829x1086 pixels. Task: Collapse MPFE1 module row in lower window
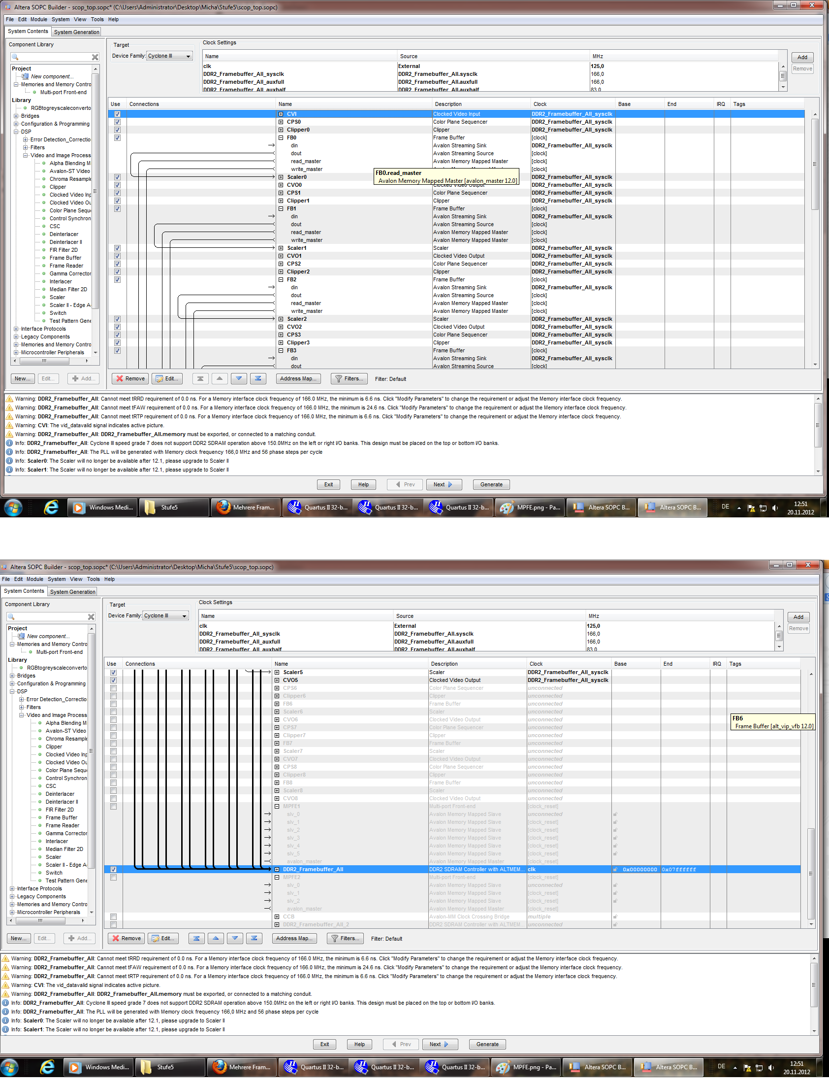tap(277, 807)
